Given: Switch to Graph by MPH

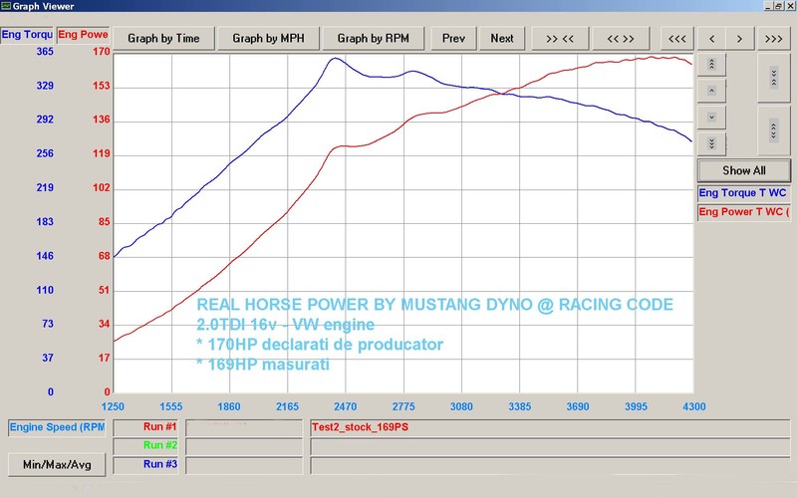Looking at the screenshot, I should pyautogui.click(x=268, y=39).
